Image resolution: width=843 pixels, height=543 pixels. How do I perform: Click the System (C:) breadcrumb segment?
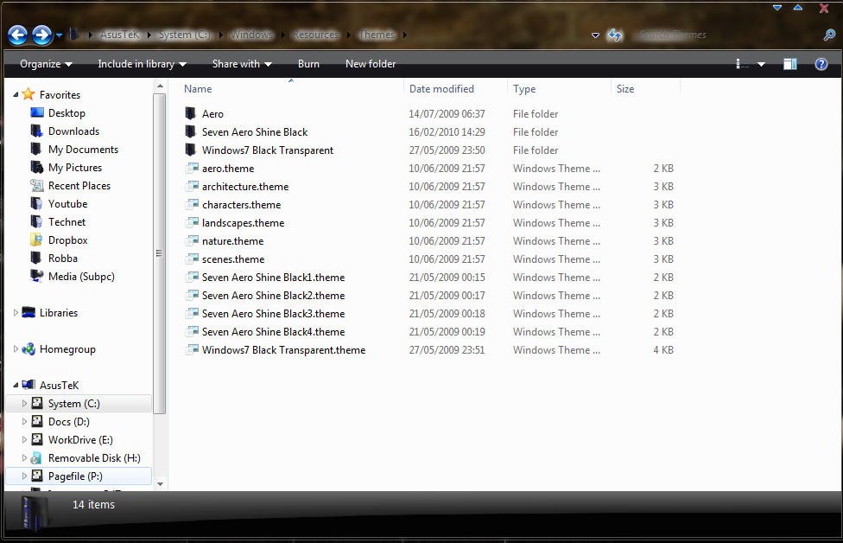pyautogui.click(x=185, y=35)
